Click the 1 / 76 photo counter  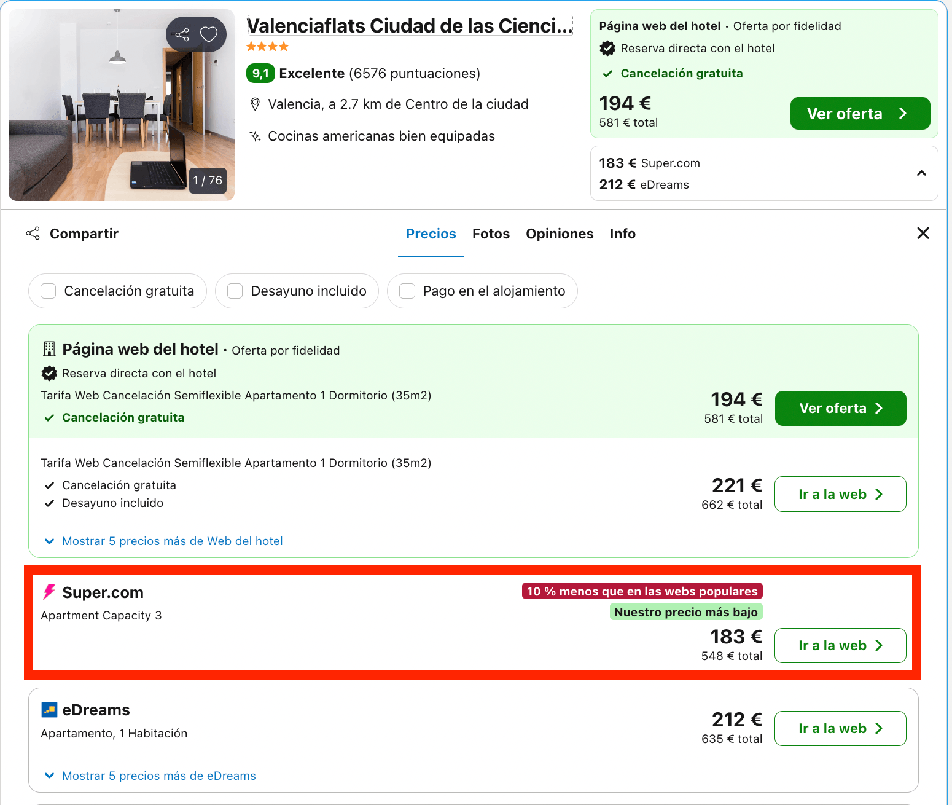point(208,181)
